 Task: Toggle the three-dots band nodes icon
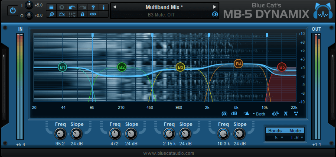click(x=296, y=114)
